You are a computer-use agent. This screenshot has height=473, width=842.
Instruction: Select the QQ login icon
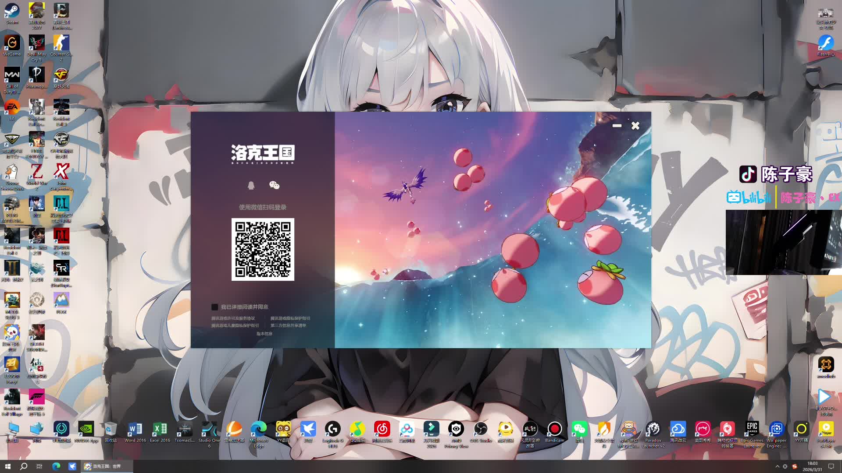251,185
